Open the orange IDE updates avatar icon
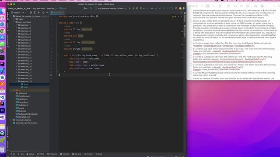The image size is (280, 157). coord(180,8)
